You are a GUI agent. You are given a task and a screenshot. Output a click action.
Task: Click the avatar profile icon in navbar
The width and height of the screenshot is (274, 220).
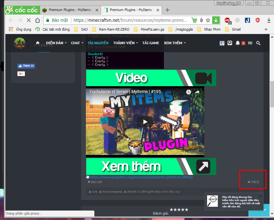point(222,43)
